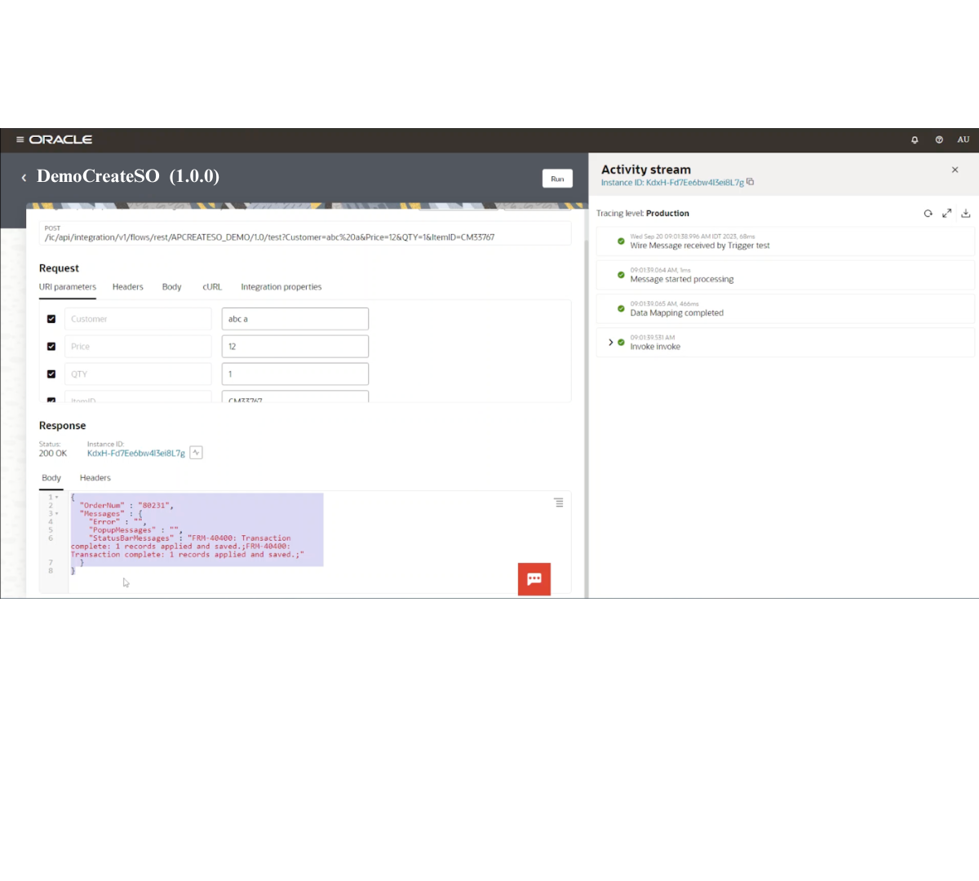
Task: Click the StatusBarMessages line in response
Action: tap(188, 547)
